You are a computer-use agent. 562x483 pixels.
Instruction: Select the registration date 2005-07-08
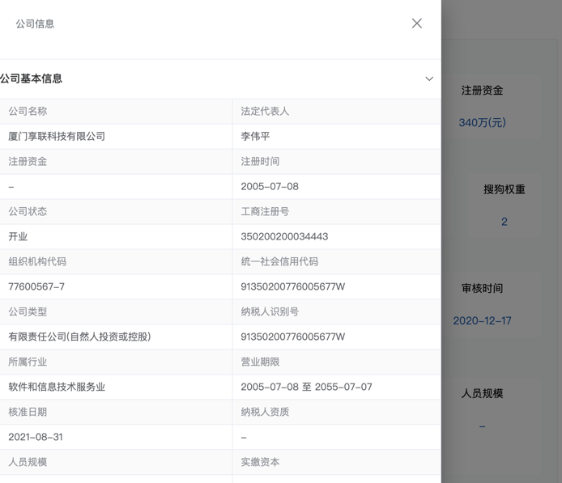[270, 187]
